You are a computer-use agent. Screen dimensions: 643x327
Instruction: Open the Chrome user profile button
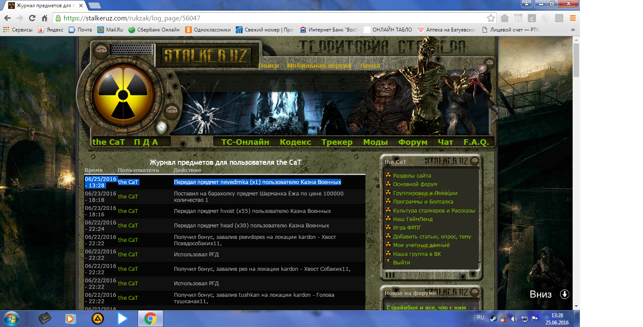(527, 4)
